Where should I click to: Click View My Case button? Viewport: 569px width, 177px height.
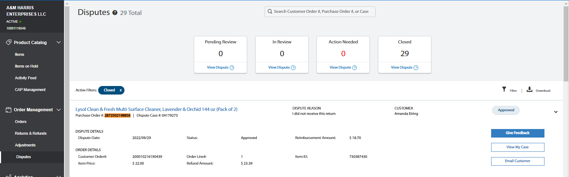(517, 147)
